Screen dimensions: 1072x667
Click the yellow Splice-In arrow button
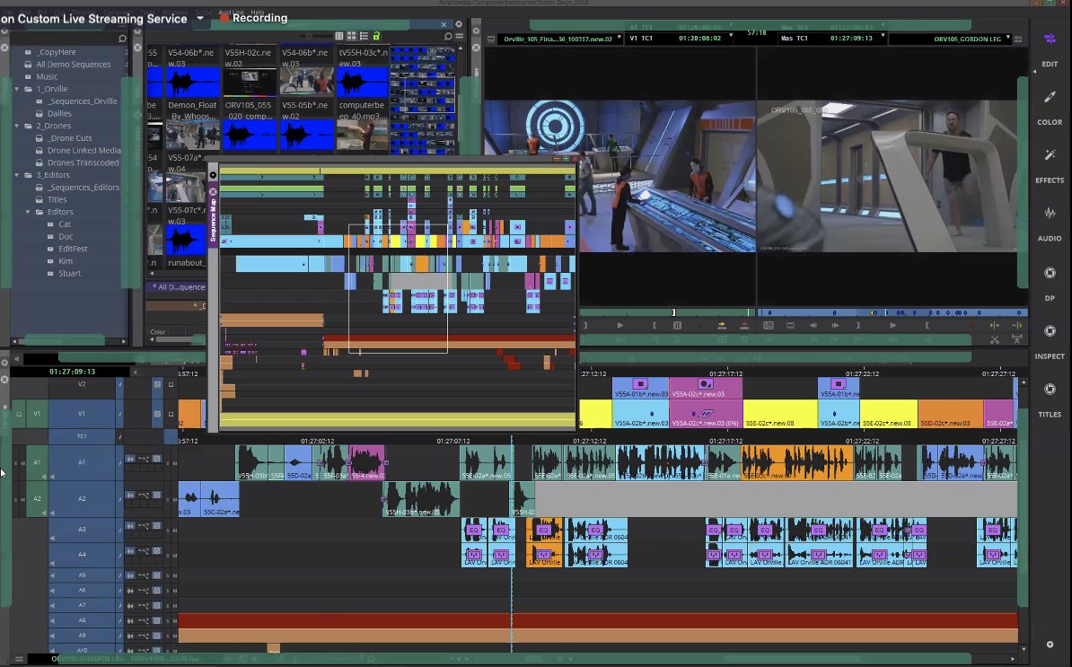pyautogui.click(x=721, y=326)
